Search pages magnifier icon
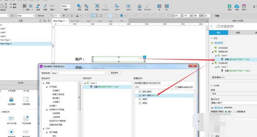The height and width of the screenshot is (137, 257). [49, 21]
